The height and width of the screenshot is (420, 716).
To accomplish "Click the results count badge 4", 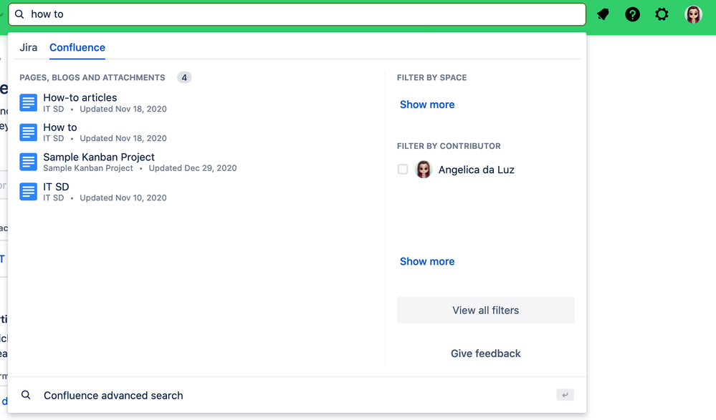I will (x=184, y=77).
